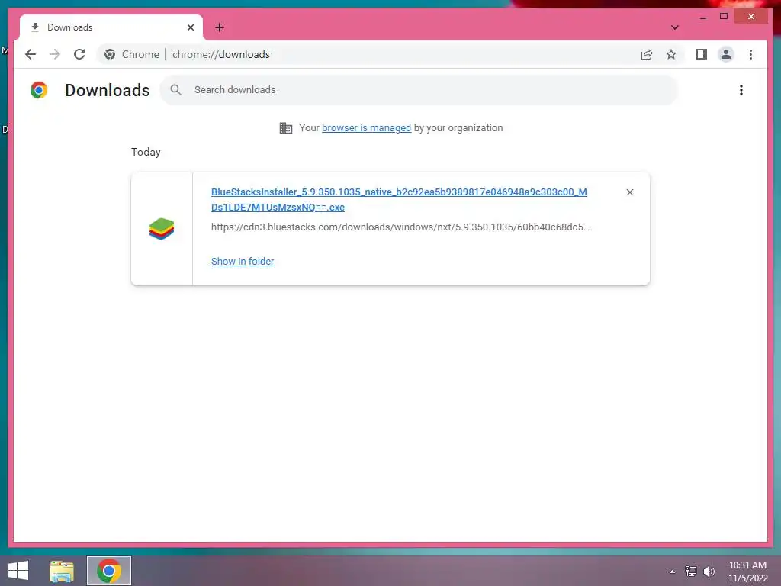Click the forward navigation arrow

tap(55, 54)
